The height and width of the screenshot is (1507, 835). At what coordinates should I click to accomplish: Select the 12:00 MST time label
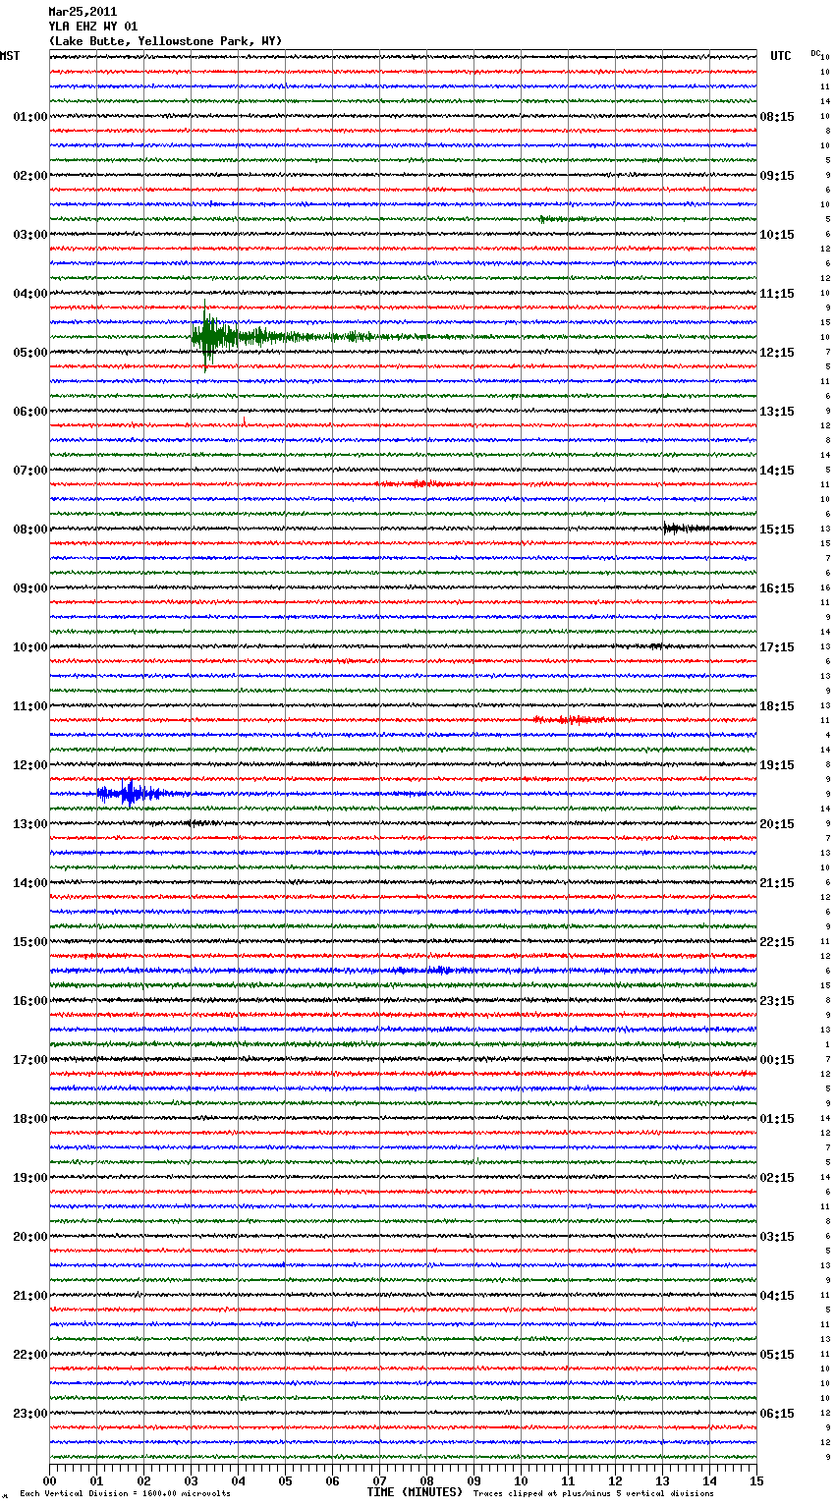(30, 765)
